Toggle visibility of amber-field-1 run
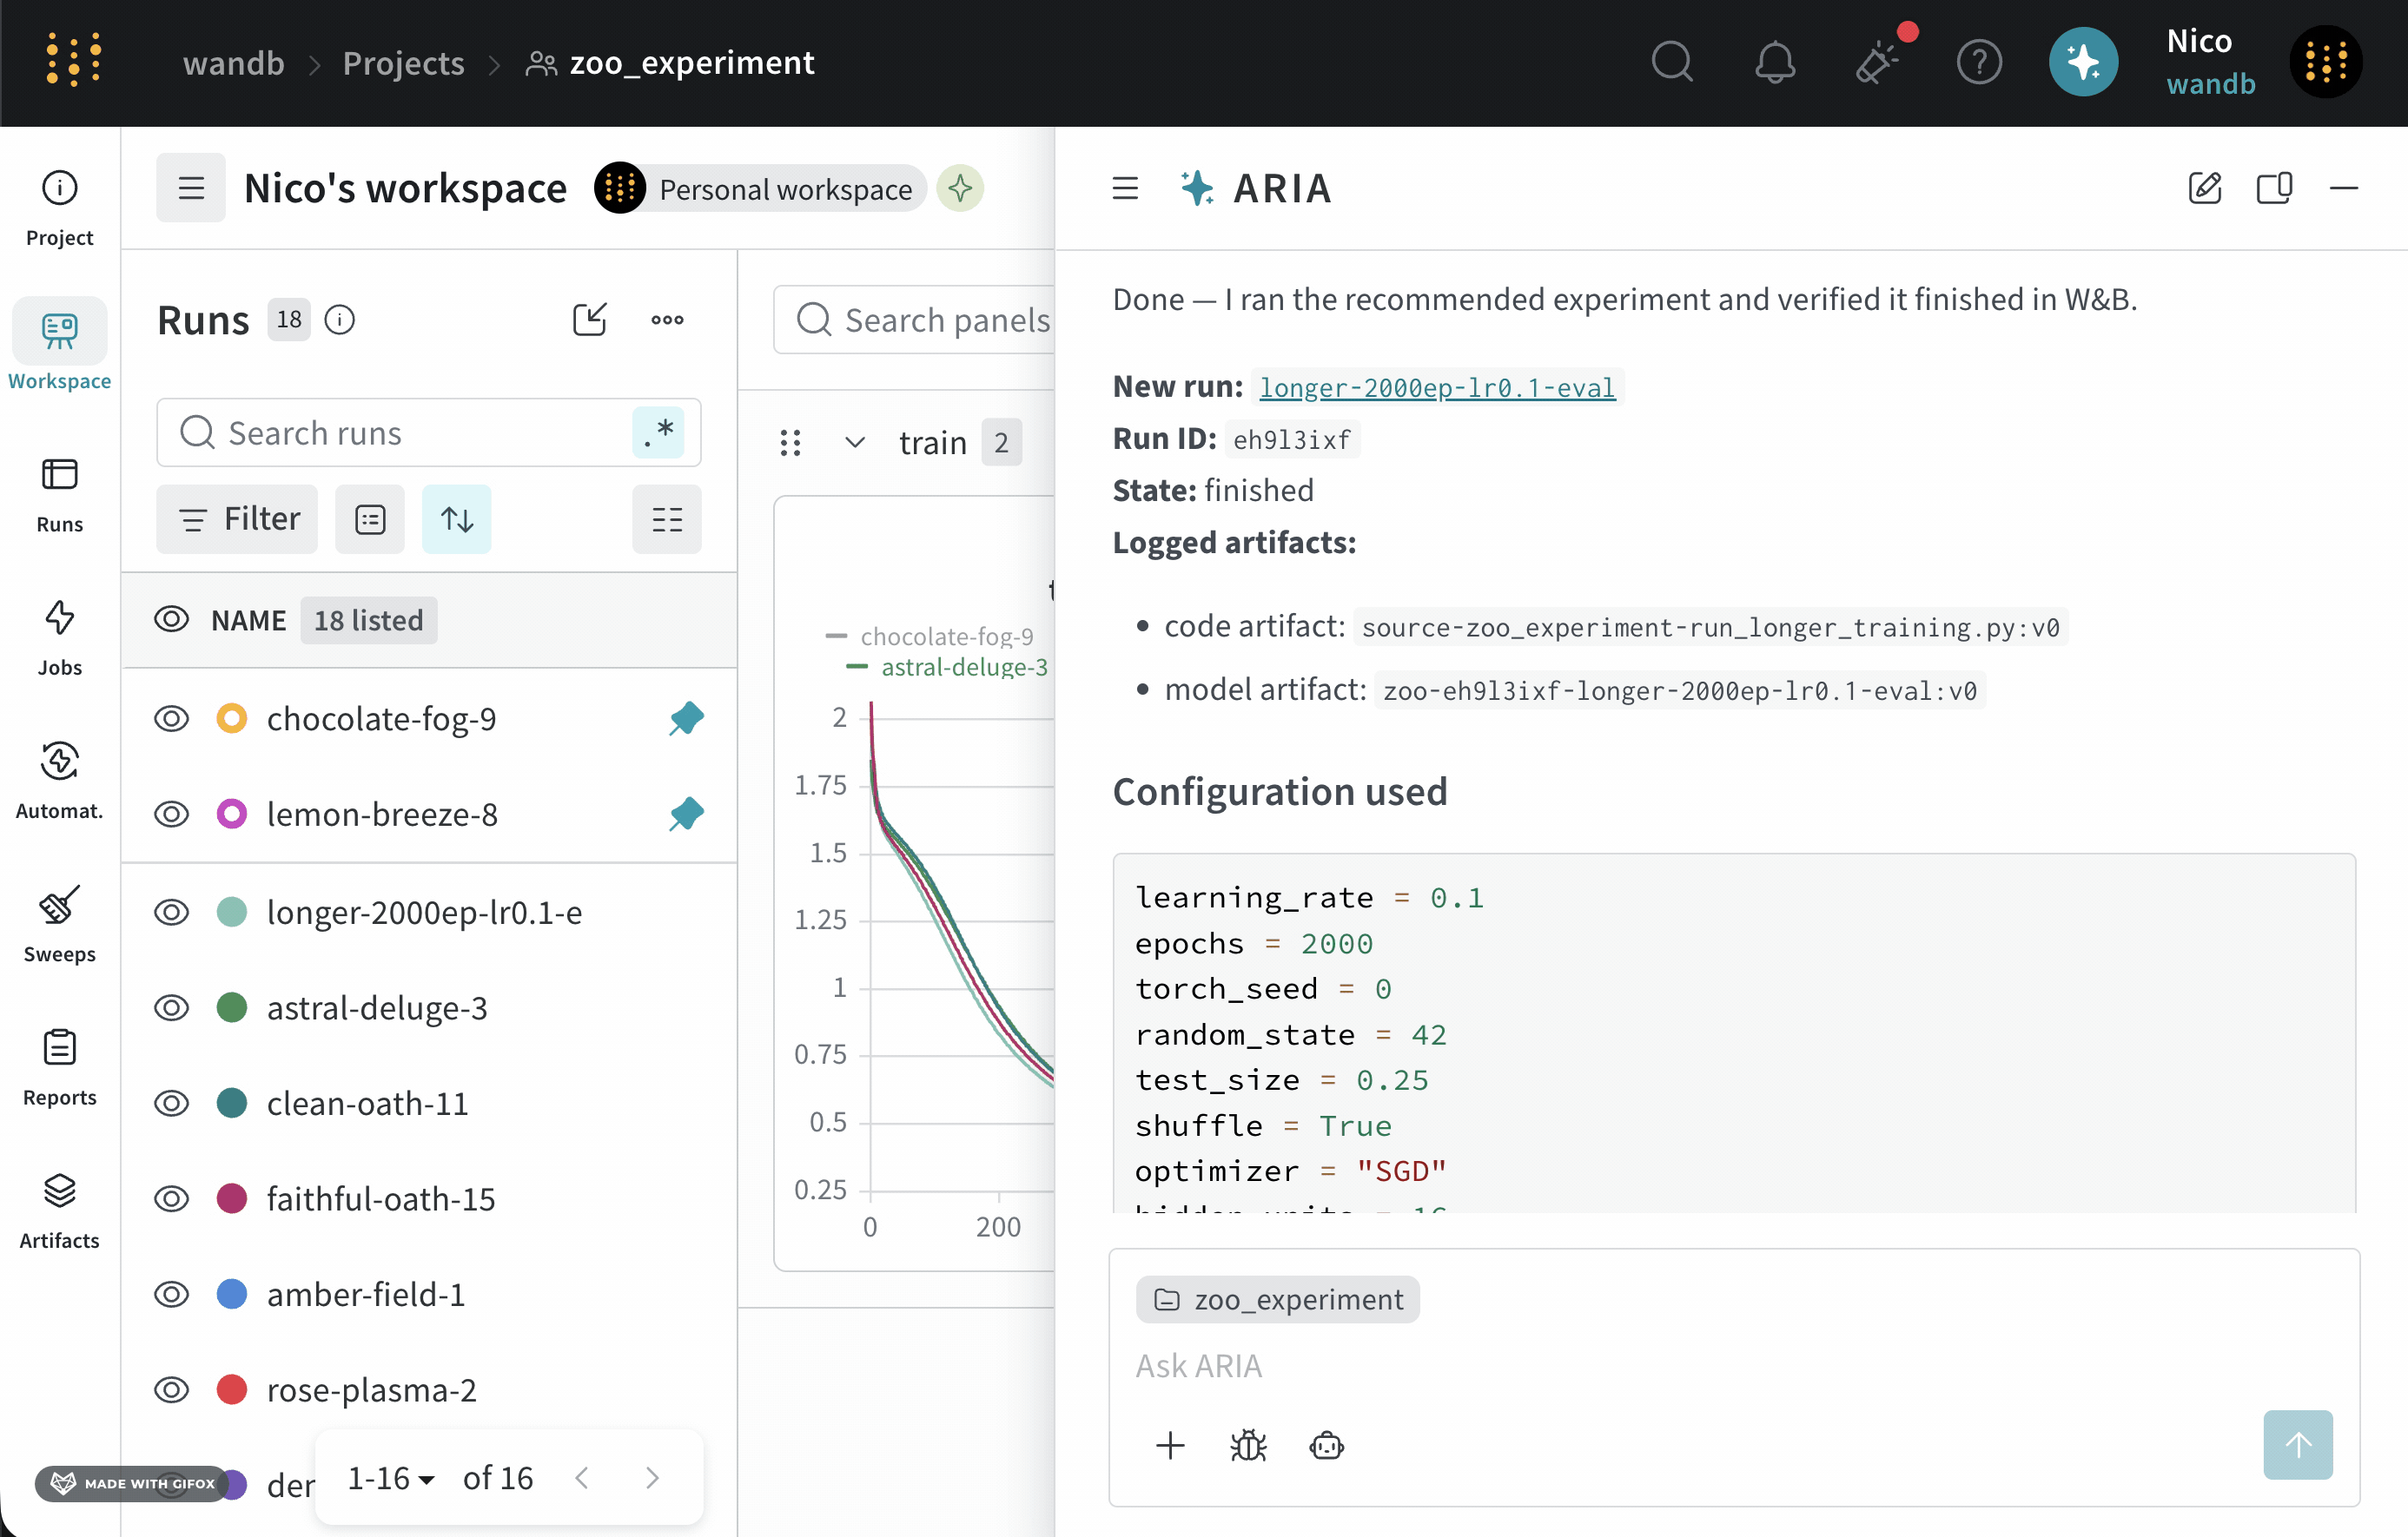The height and width of the screenshot is (1537, 2408). 172,1294
